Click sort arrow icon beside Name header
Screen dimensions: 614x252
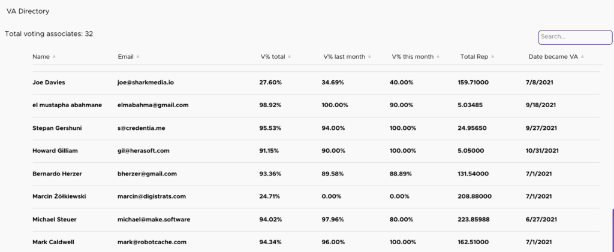click(54, 57)
